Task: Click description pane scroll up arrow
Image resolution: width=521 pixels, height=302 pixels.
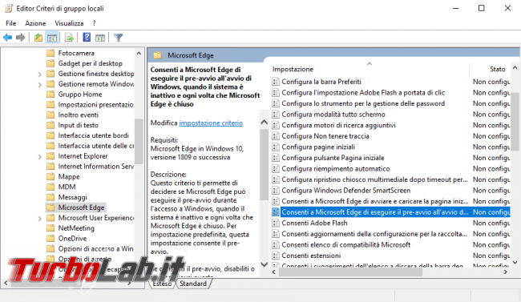Action: tap(265, 123)
